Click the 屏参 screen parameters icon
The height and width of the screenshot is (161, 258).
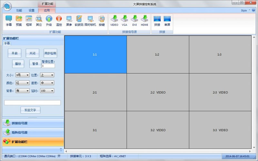[69, 21]
